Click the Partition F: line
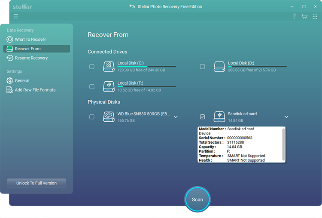The height and width of the screenshot is (218, 322). (214, 151)
